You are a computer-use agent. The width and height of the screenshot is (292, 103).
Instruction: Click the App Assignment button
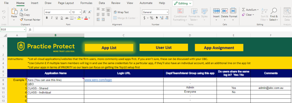click(x=219, y=48)
